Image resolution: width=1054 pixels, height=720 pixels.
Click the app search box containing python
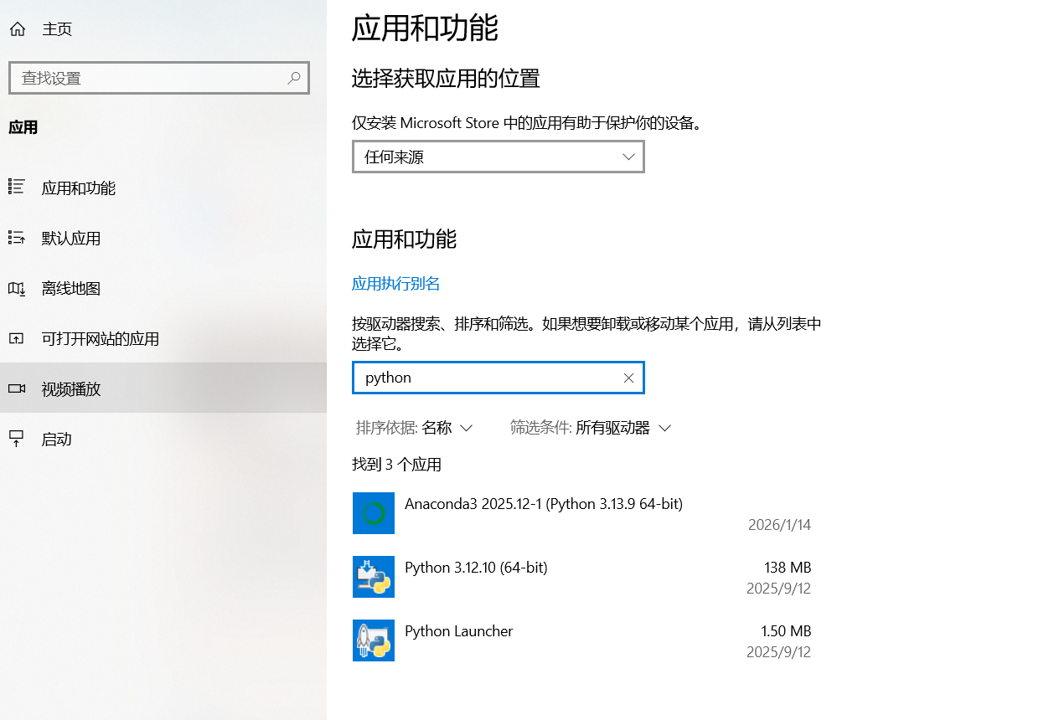(499, 378)
